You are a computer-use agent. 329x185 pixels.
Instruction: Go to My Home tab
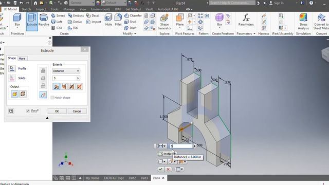[92, 178]
